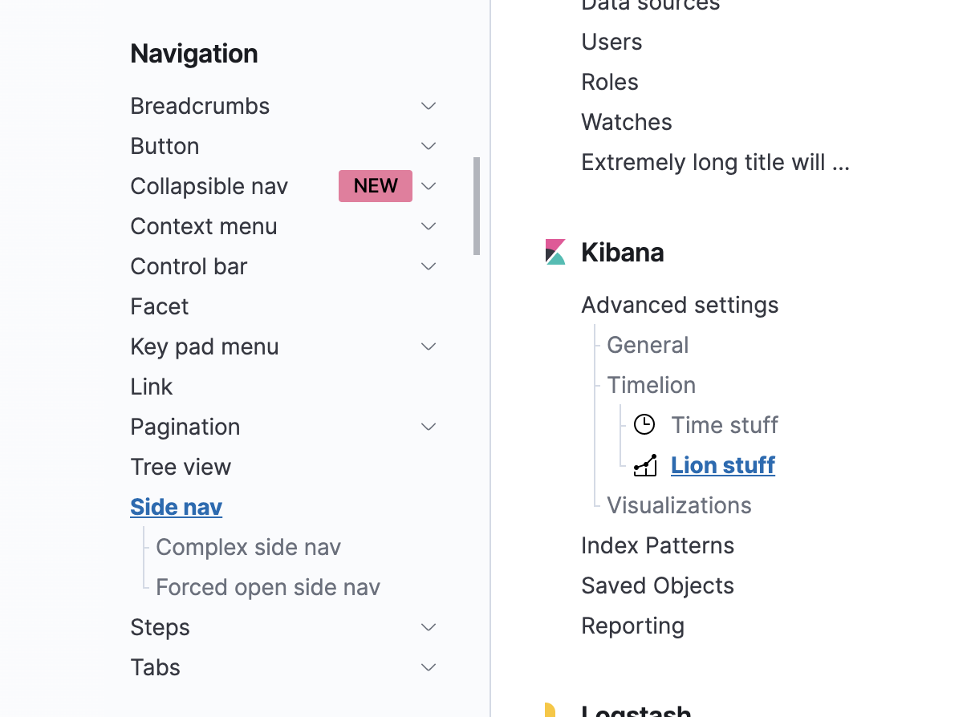Open Advanced settings in Kibana section
Image resolution: width=971 pixels, height=717 pixels.
(x=680, y=305)
